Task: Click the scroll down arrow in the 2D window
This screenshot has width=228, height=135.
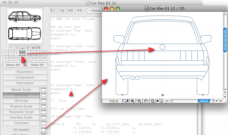Action: [x=225, y=97]
